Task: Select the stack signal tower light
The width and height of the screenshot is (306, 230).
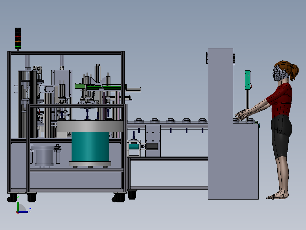Action: (18, 38)
